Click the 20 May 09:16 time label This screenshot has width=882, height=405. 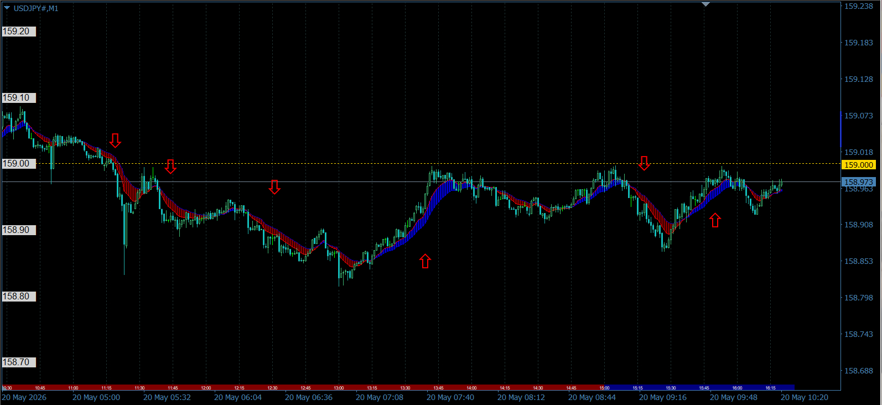[663, 397]
